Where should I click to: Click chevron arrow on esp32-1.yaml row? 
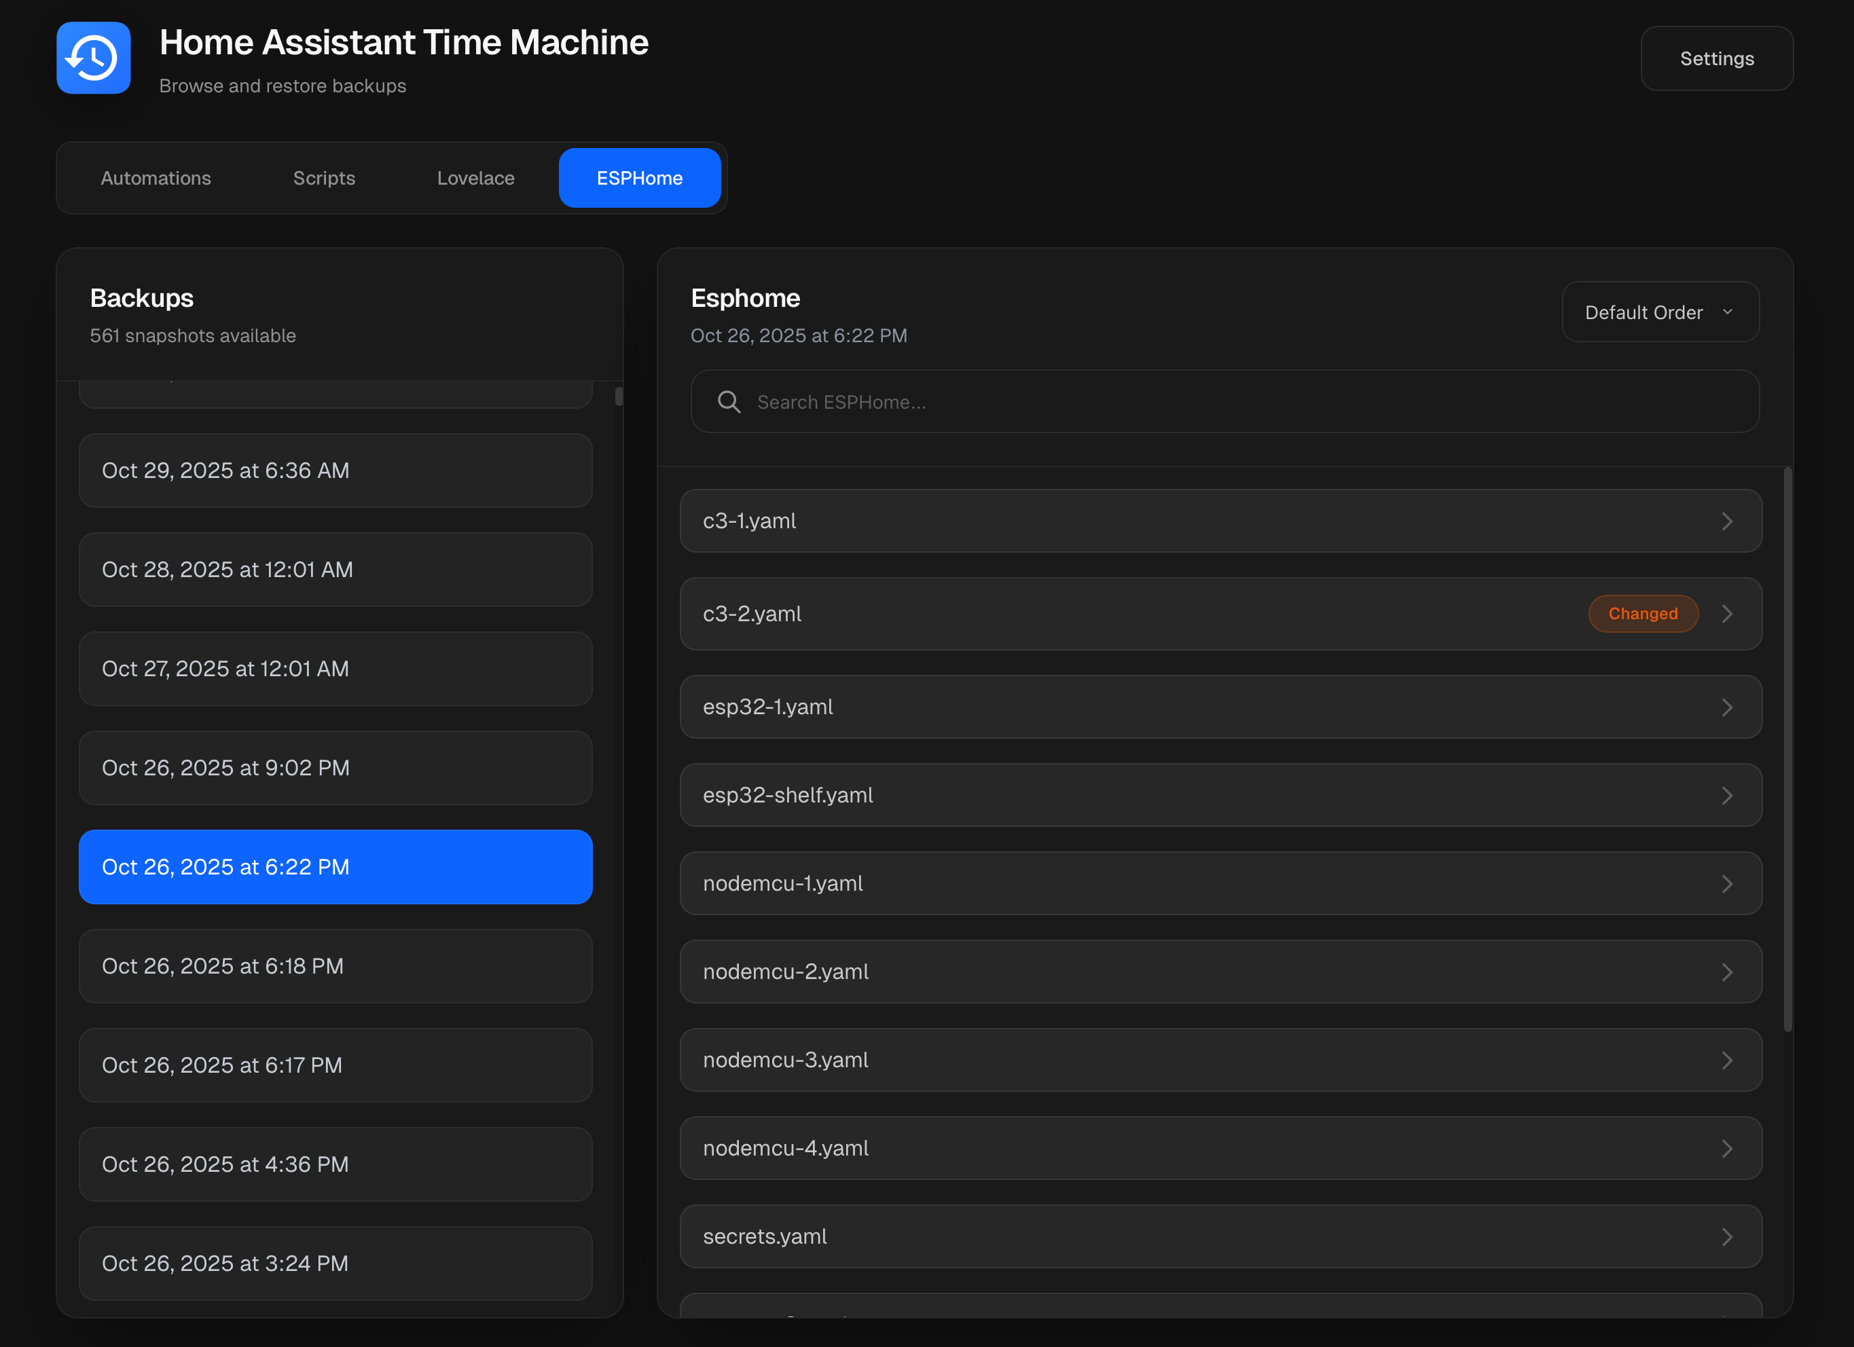click(x=1726, y=707)
